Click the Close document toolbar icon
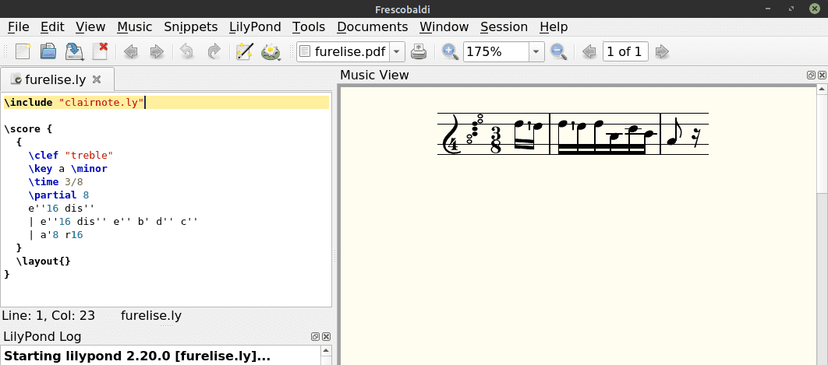The width and height of the screenshot is (828, 365). pos(100,52)
